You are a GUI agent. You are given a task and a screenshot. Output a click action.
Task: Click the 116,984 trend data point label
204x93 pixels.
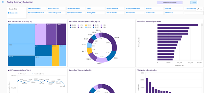(62, 86)
